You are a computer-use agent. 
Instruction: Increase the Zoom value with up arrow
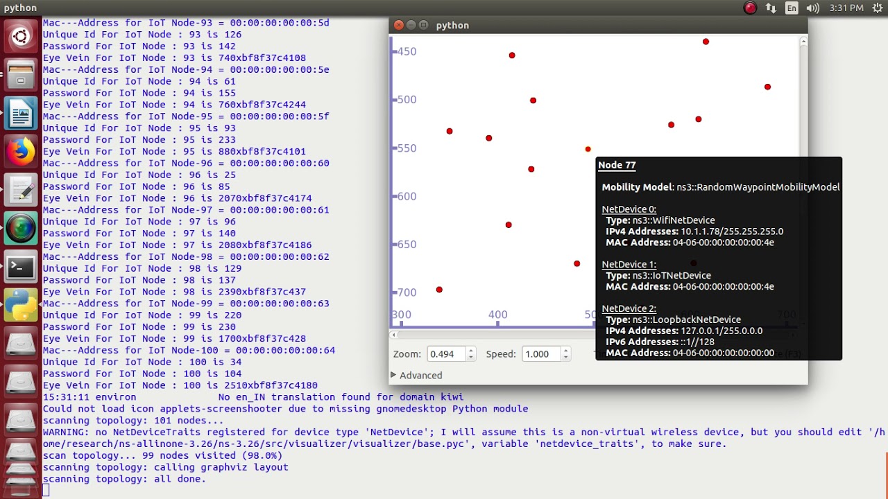point(471,350)
